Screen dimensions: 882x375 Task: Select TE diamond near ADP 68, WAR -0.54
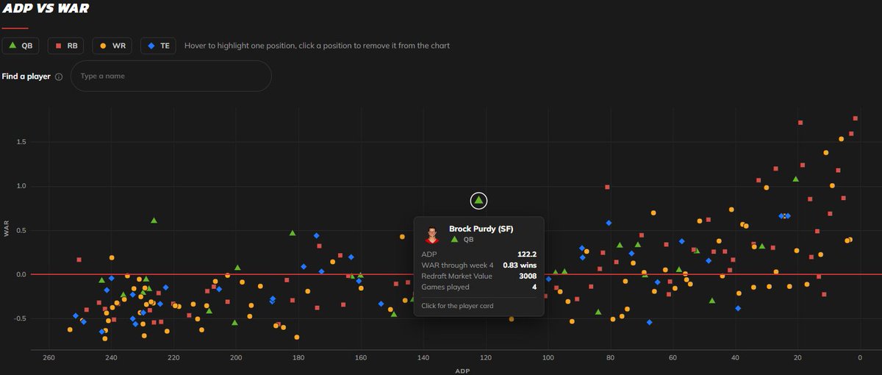[649, 322]
